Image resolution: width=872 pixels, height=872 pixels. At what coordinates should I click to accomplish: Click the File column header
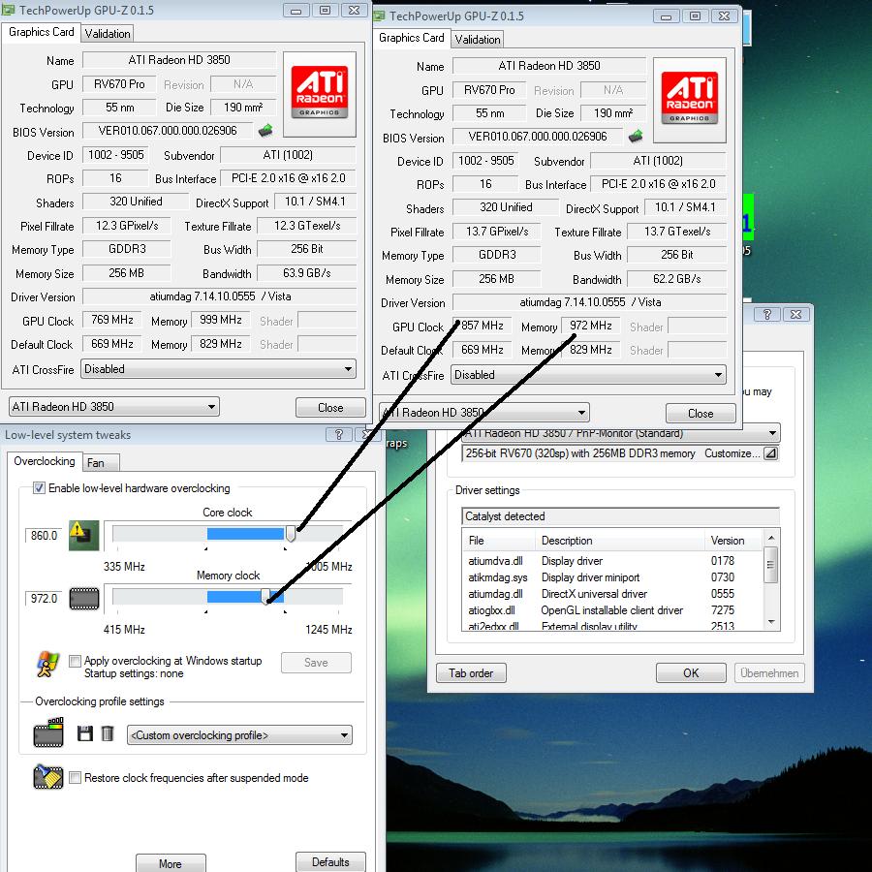click(499, 541)
